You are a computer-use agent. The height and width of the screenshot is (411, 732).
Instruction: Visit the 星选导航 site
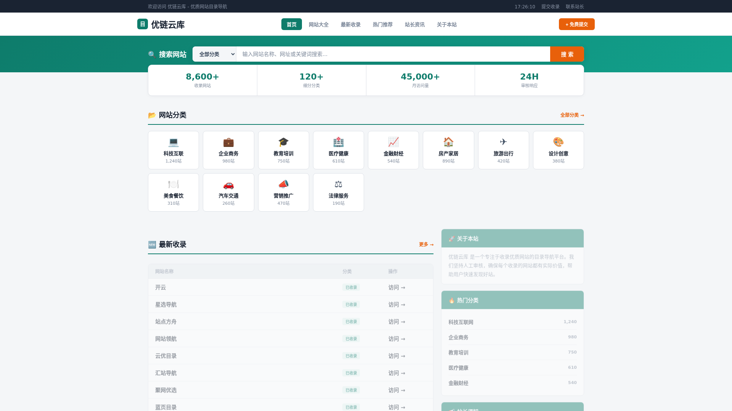click(396, 304)
